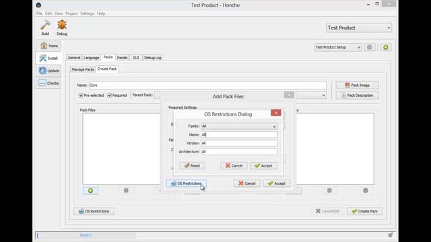The image size is (431, 242).
Task: Click the Create Pack button at bottom right
Action: (x=365, y=211)
